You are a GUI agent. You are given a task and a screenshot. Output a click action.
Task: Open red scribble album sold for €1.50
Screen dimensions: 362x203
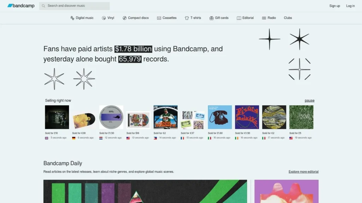point(247,117)
